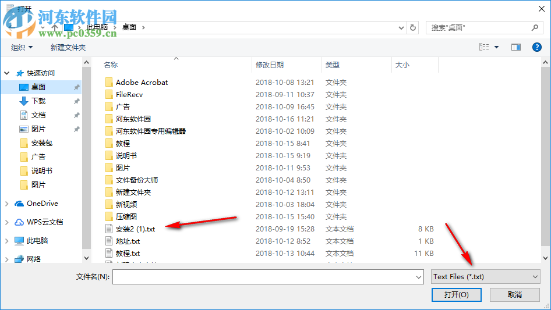Screen dimensions: 551x310
Task: Open the Text Files (*.txt) filter dropdown
Action: click(486, 277)
